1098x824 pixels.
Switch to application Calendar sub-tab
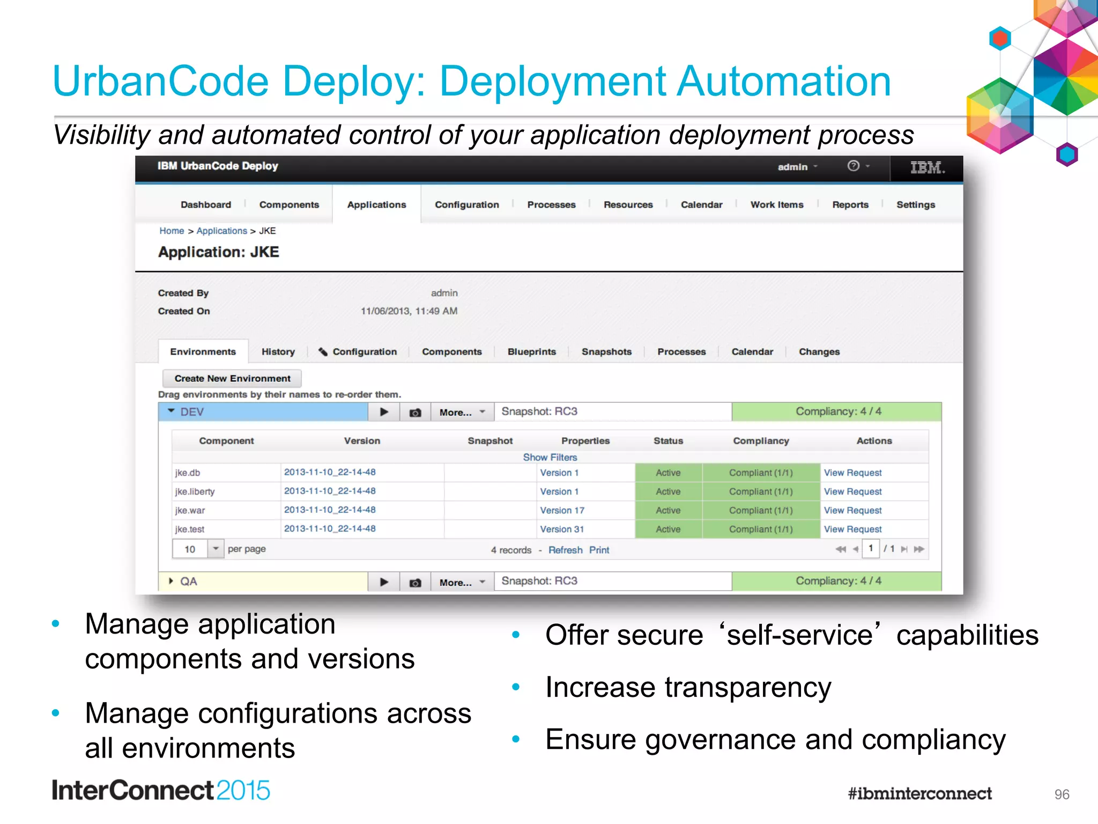pyautogui.click(x=752, y=351)
